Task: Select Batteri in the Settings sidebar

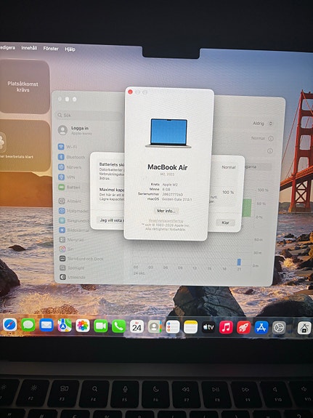Action: pyautogui.click(x=69, y=187)
